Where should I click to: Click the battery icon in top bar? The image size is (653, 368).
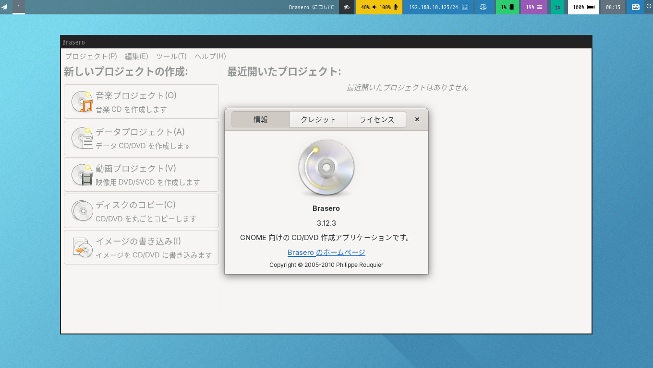(591, 7)
